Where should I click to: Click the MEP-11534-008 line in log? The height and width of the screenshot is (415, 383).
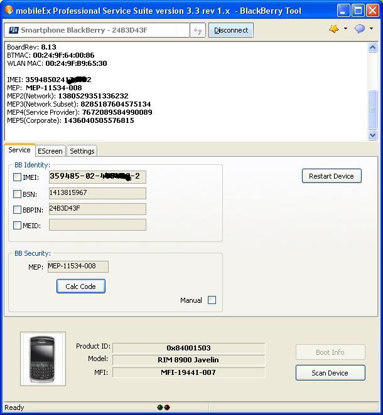45,88
